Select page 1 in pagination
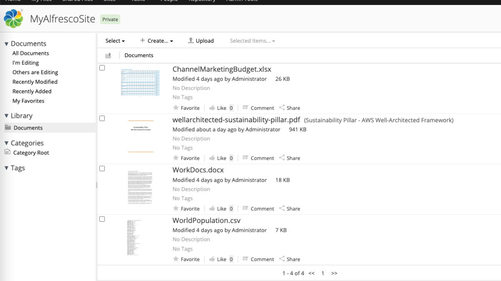 pos(323,273)
